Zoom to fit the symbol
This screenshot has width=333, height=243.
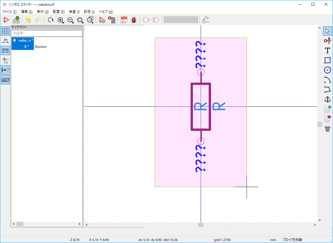(80, 20)
